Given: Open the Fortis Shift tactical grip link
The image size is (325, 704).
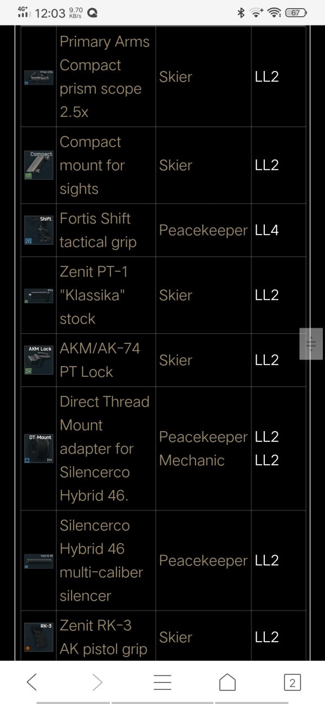Looking at the screenshot, I should pos(95,230).
